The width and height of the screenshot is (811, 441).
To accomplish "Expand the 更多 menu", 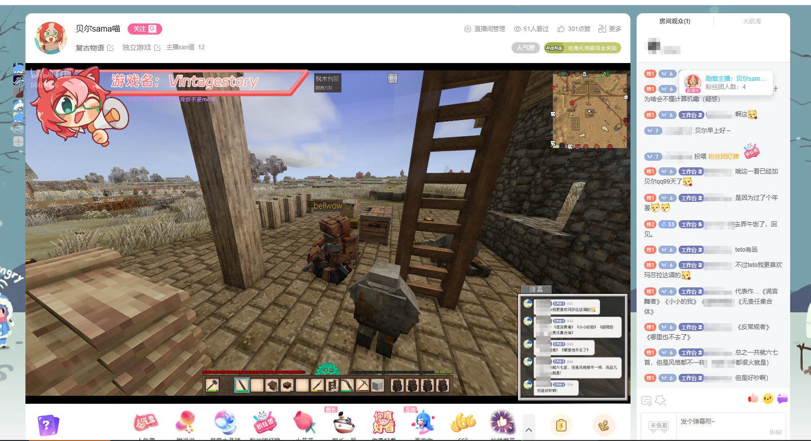I will tap(610, 29).
